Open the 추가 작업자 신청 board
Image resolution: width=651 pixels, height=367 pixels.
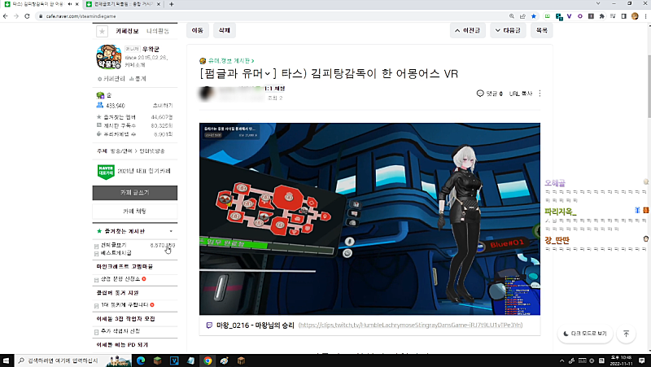tap(120, 331)
